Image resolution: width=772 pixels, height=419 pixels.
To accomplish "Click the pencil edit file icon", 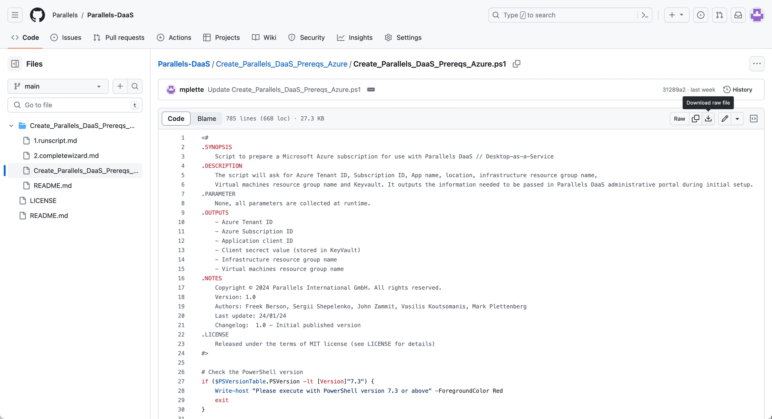I will (x=724, y=119).
